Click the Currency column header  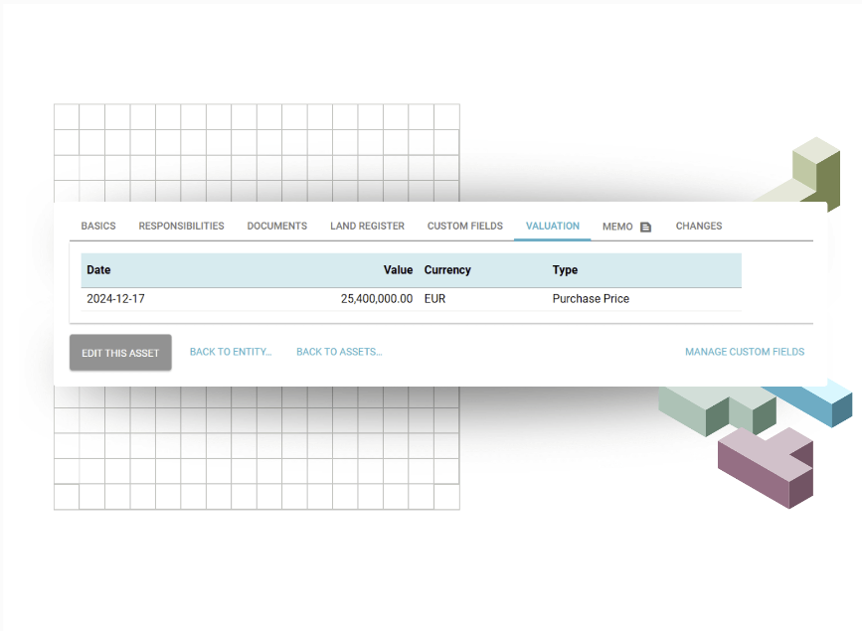[x=447, y=270]
